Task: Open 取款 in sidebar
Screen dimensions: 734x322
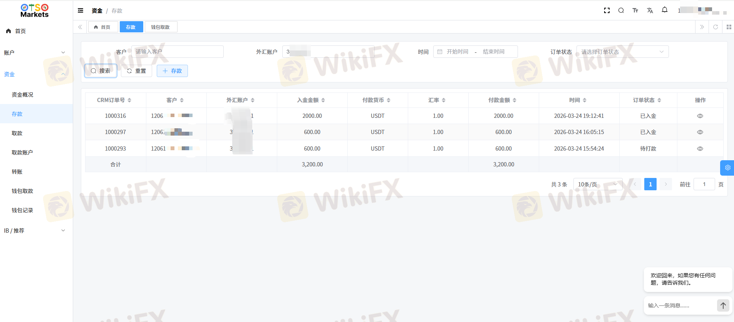Action: pyautogui.click(x=36, y=133)
